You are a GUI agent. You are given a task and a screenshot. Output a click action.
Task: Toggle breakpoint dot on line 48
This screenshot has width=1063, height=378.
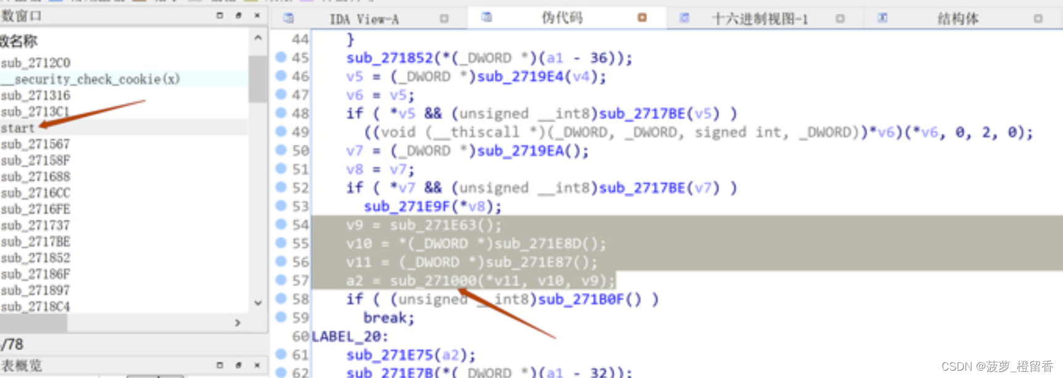tap(281, 113)
